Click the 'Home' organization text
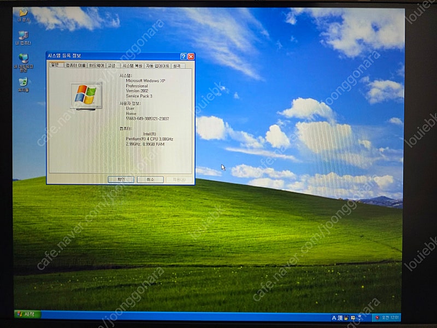This screenshot has width=437, height=328. (131, 114)
